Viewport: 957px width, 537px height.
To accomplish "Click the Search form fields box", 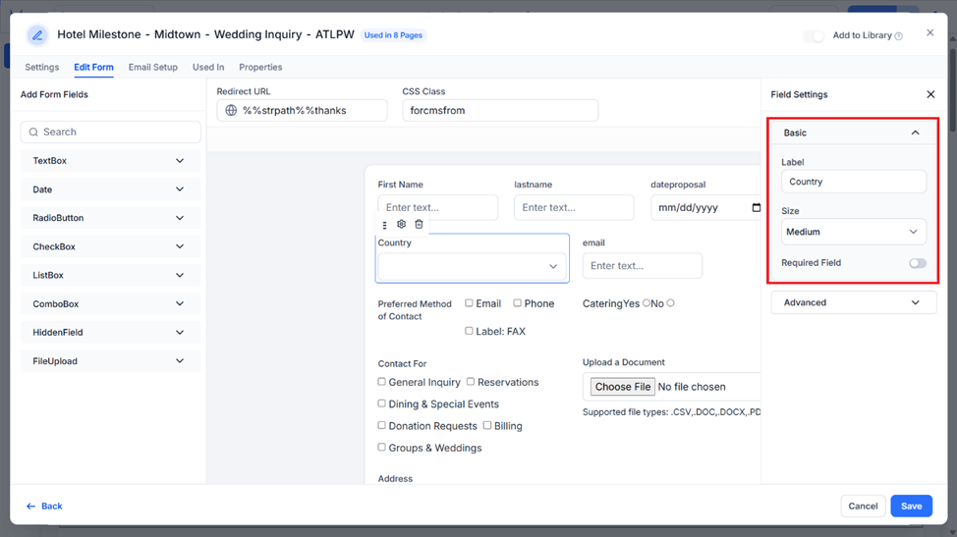I will pyautogui.click(x=110, y=132).
